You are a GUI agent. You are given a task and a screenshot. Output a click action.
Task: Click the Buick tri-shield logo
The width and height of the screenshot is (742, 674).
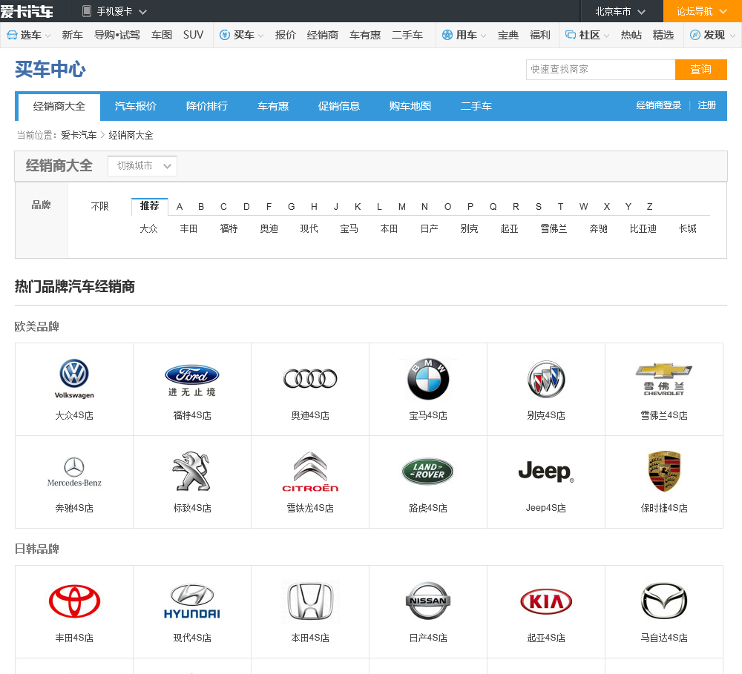pos(546,379)
